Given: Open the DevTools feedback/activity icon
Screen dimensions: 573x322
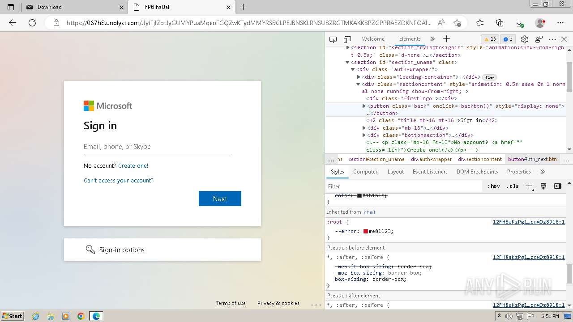Looking at the screenshot, I should click(539, 39).
